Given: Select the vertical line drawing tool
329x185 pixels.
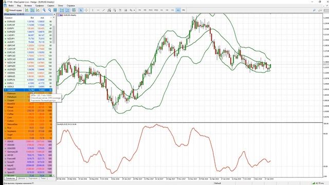Looking at the screenshot, I should point(93,10).
